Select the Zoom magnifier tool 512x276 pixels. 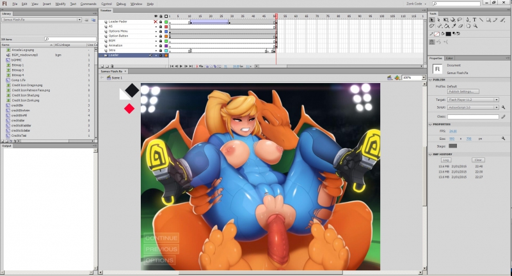(x=476, y=26)
